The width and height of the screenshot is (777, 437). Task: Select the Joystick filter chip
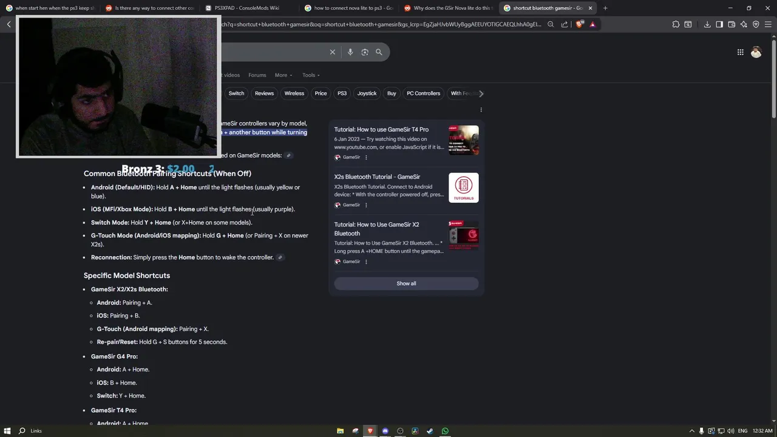pos(367,93)
